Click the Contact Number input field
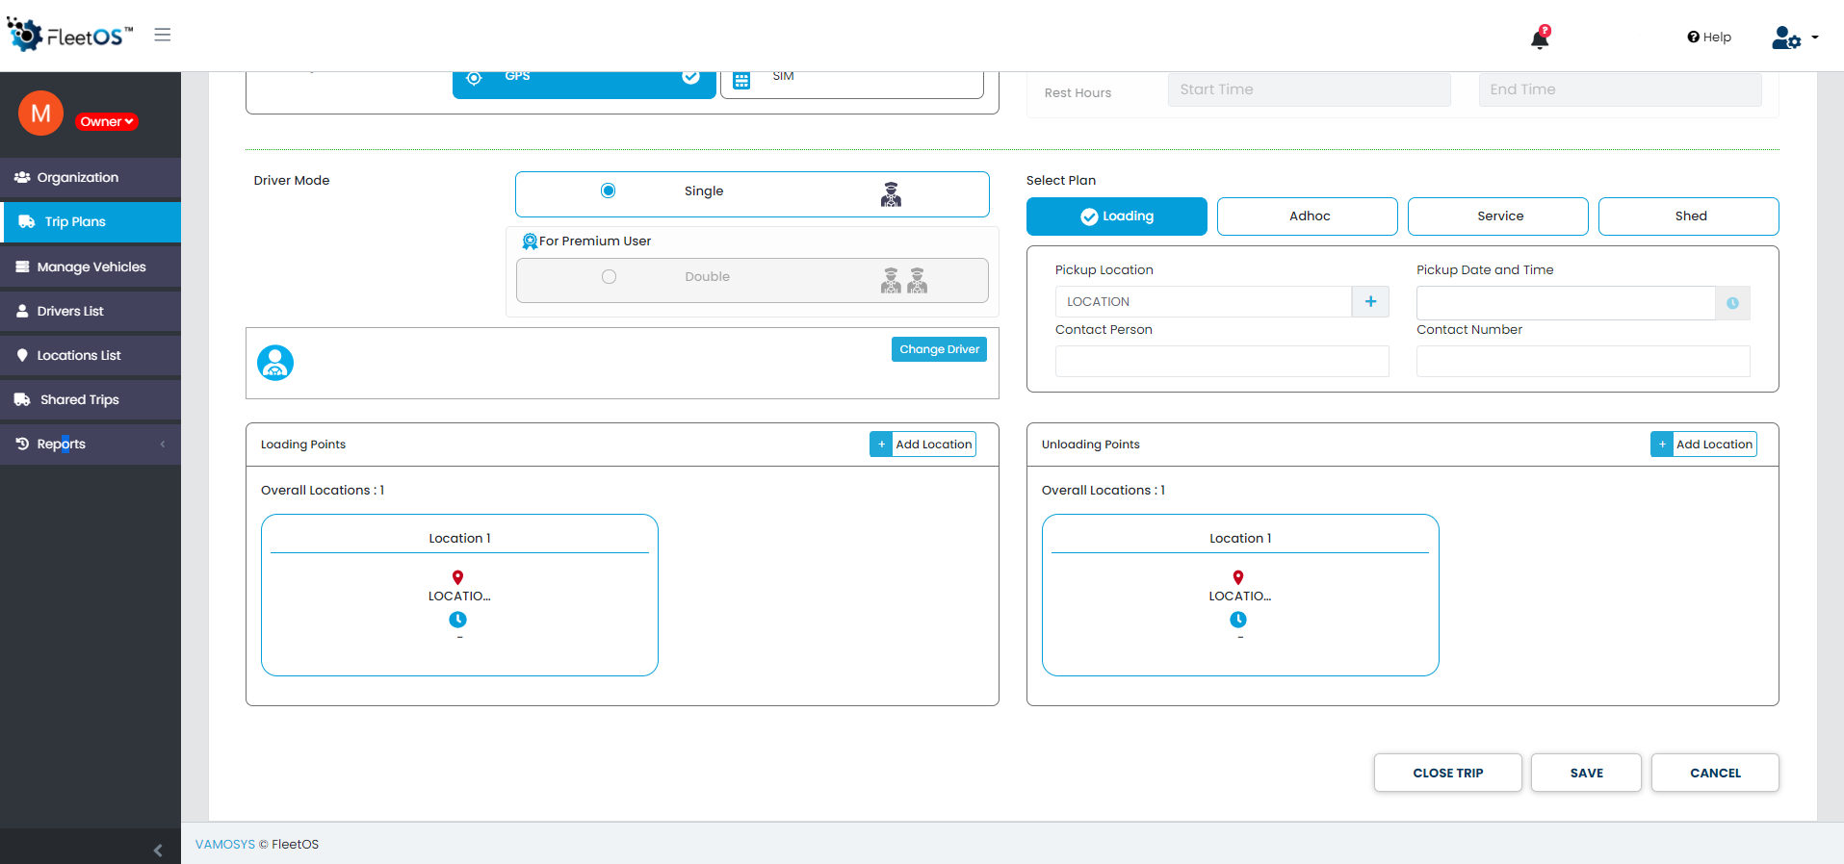 coord(1583,362)
